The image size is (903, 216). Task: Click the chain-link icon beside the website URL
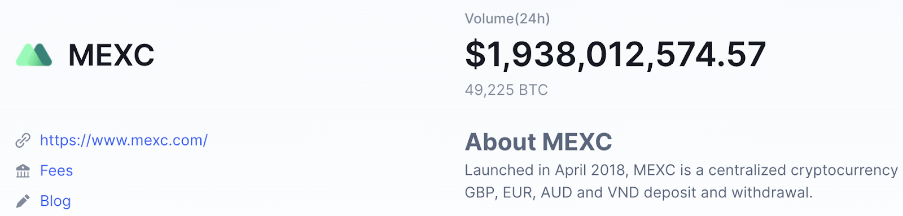tap(23, 140)
